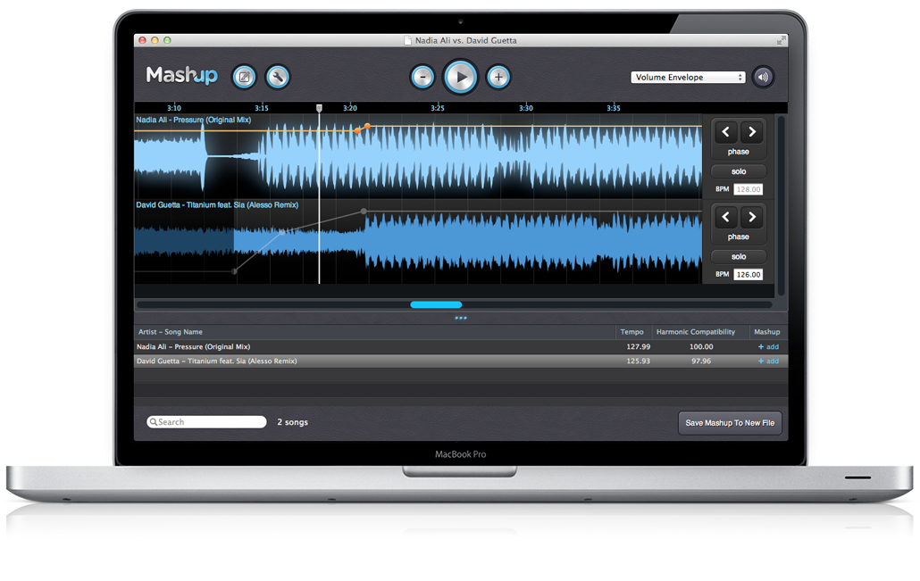Shift Nadia Ali track phase right
The width and height of the screenshot is (920, 581).
coord(751,132)
